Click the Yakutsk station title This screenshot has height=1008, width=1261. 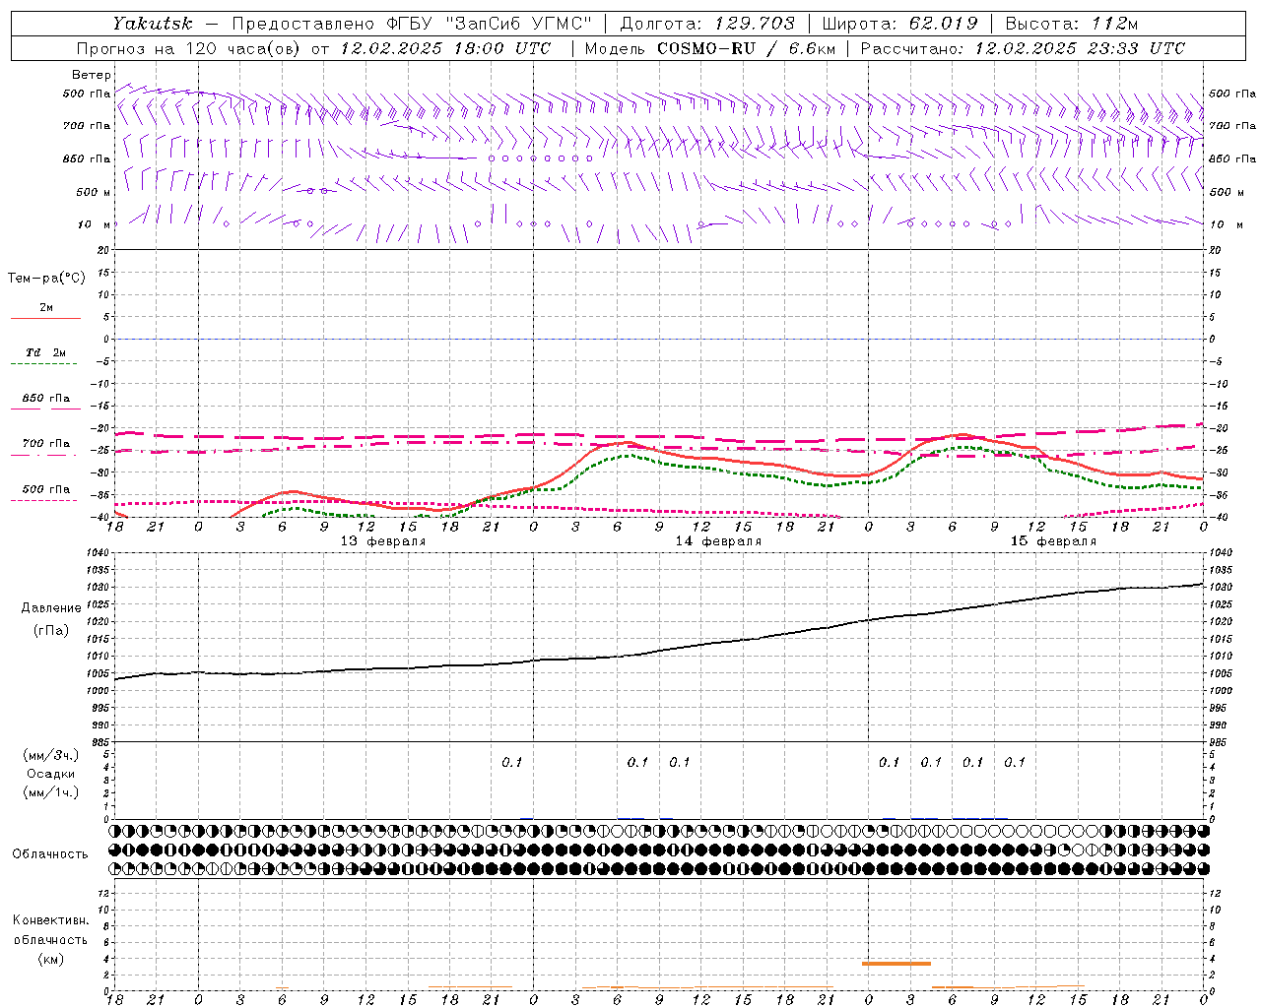[x=152, y=23]
